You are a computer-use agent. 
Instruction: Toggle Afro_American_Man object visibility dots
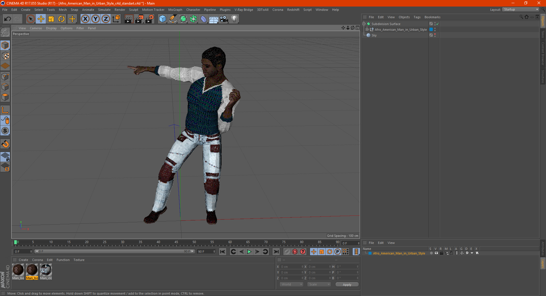[x=435, y=30]
